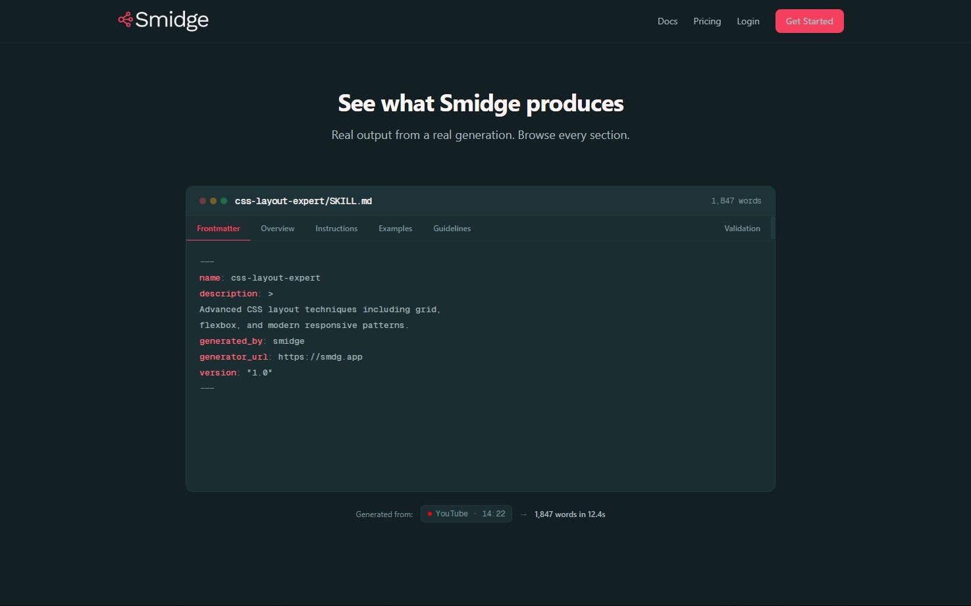Click the https://smdg.app generator URL
This screenshot has height=606, width=971.
point(320,356)
